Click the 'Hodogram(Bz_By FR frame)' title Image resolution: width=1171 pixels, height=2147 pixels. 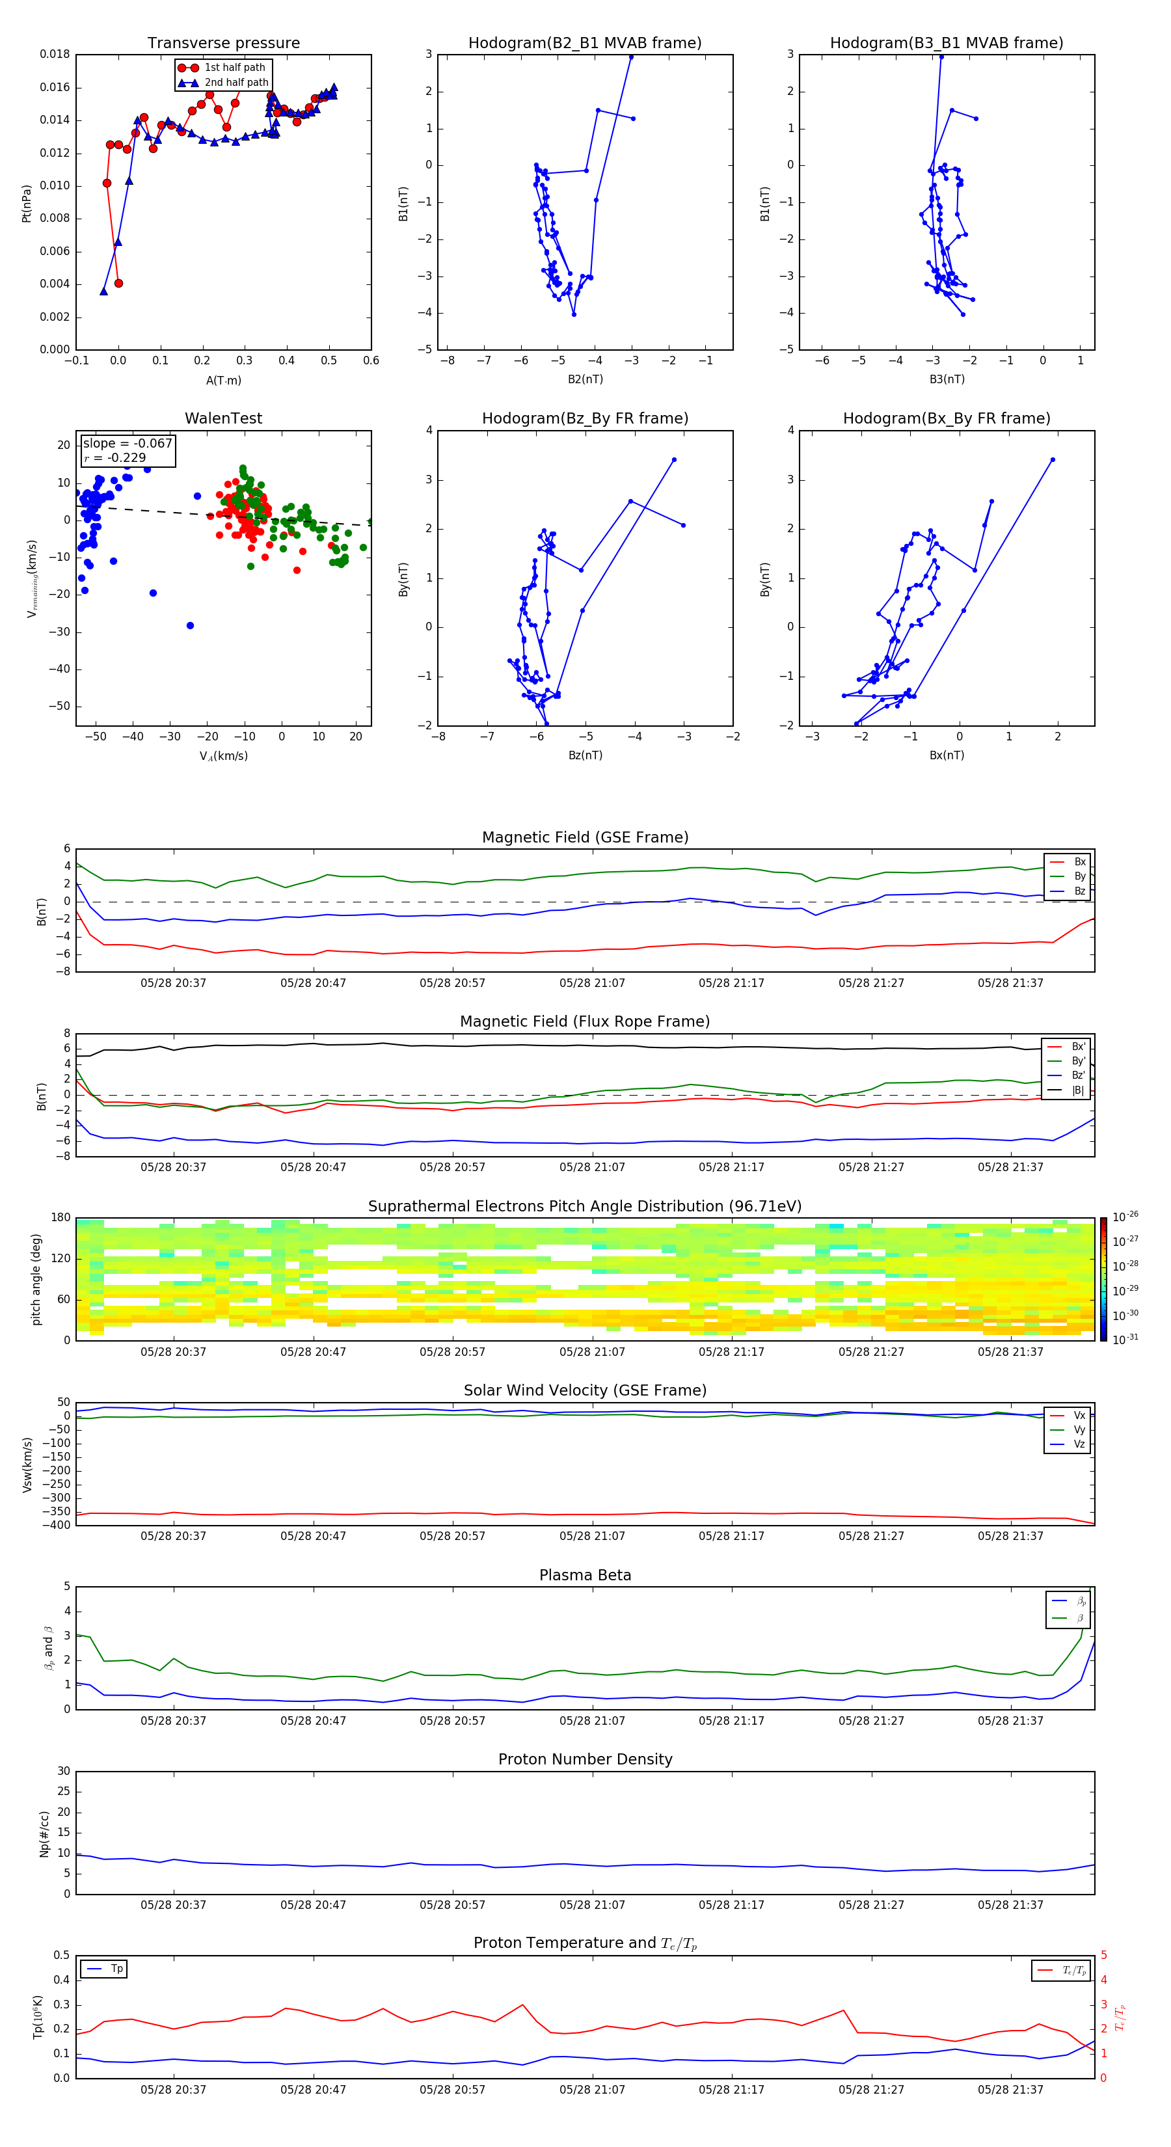pos(585,418)
